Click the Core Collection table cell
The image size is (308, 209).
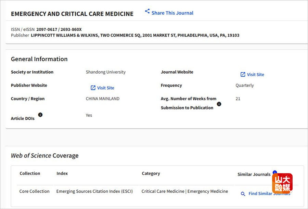tap(34, 191)
